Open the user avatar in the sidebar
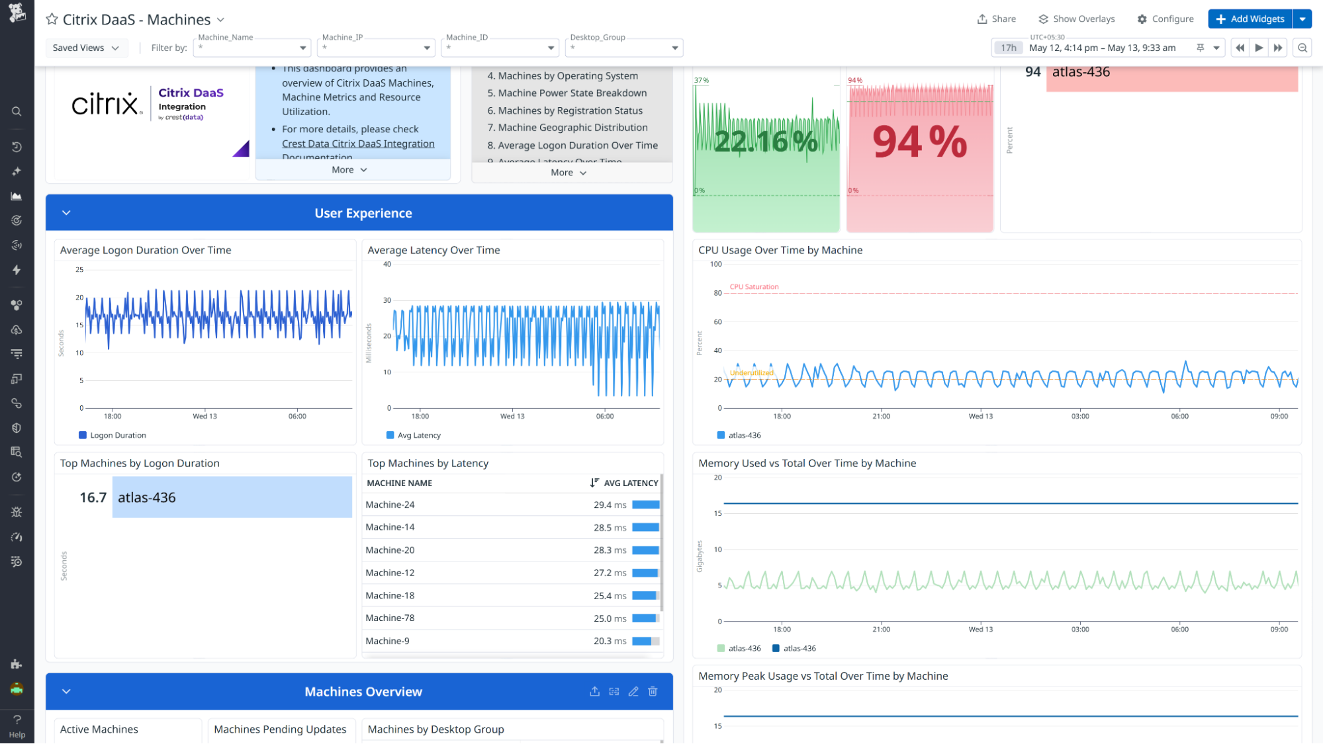This screenshot has width=1323, height=744. point(17,688)
